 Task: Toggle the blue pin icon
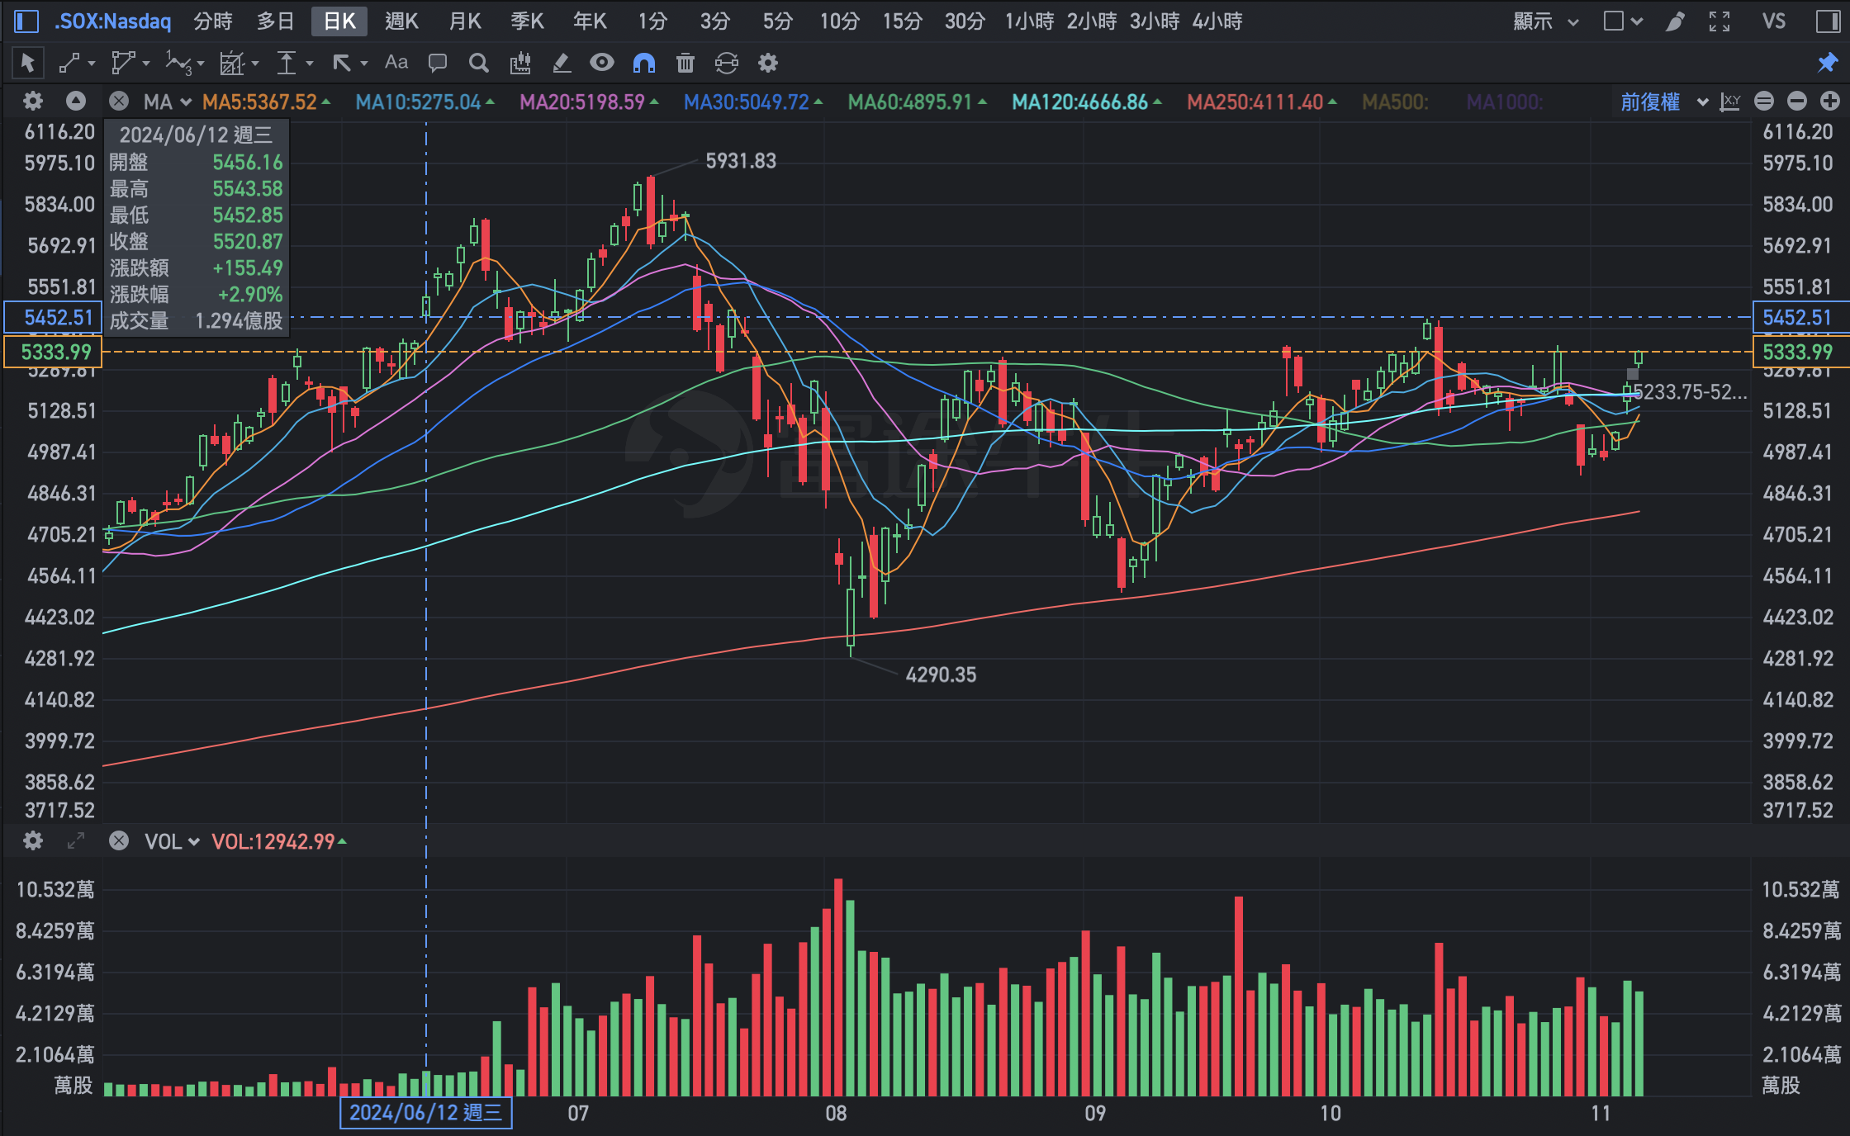click(x=1827, y=63)
